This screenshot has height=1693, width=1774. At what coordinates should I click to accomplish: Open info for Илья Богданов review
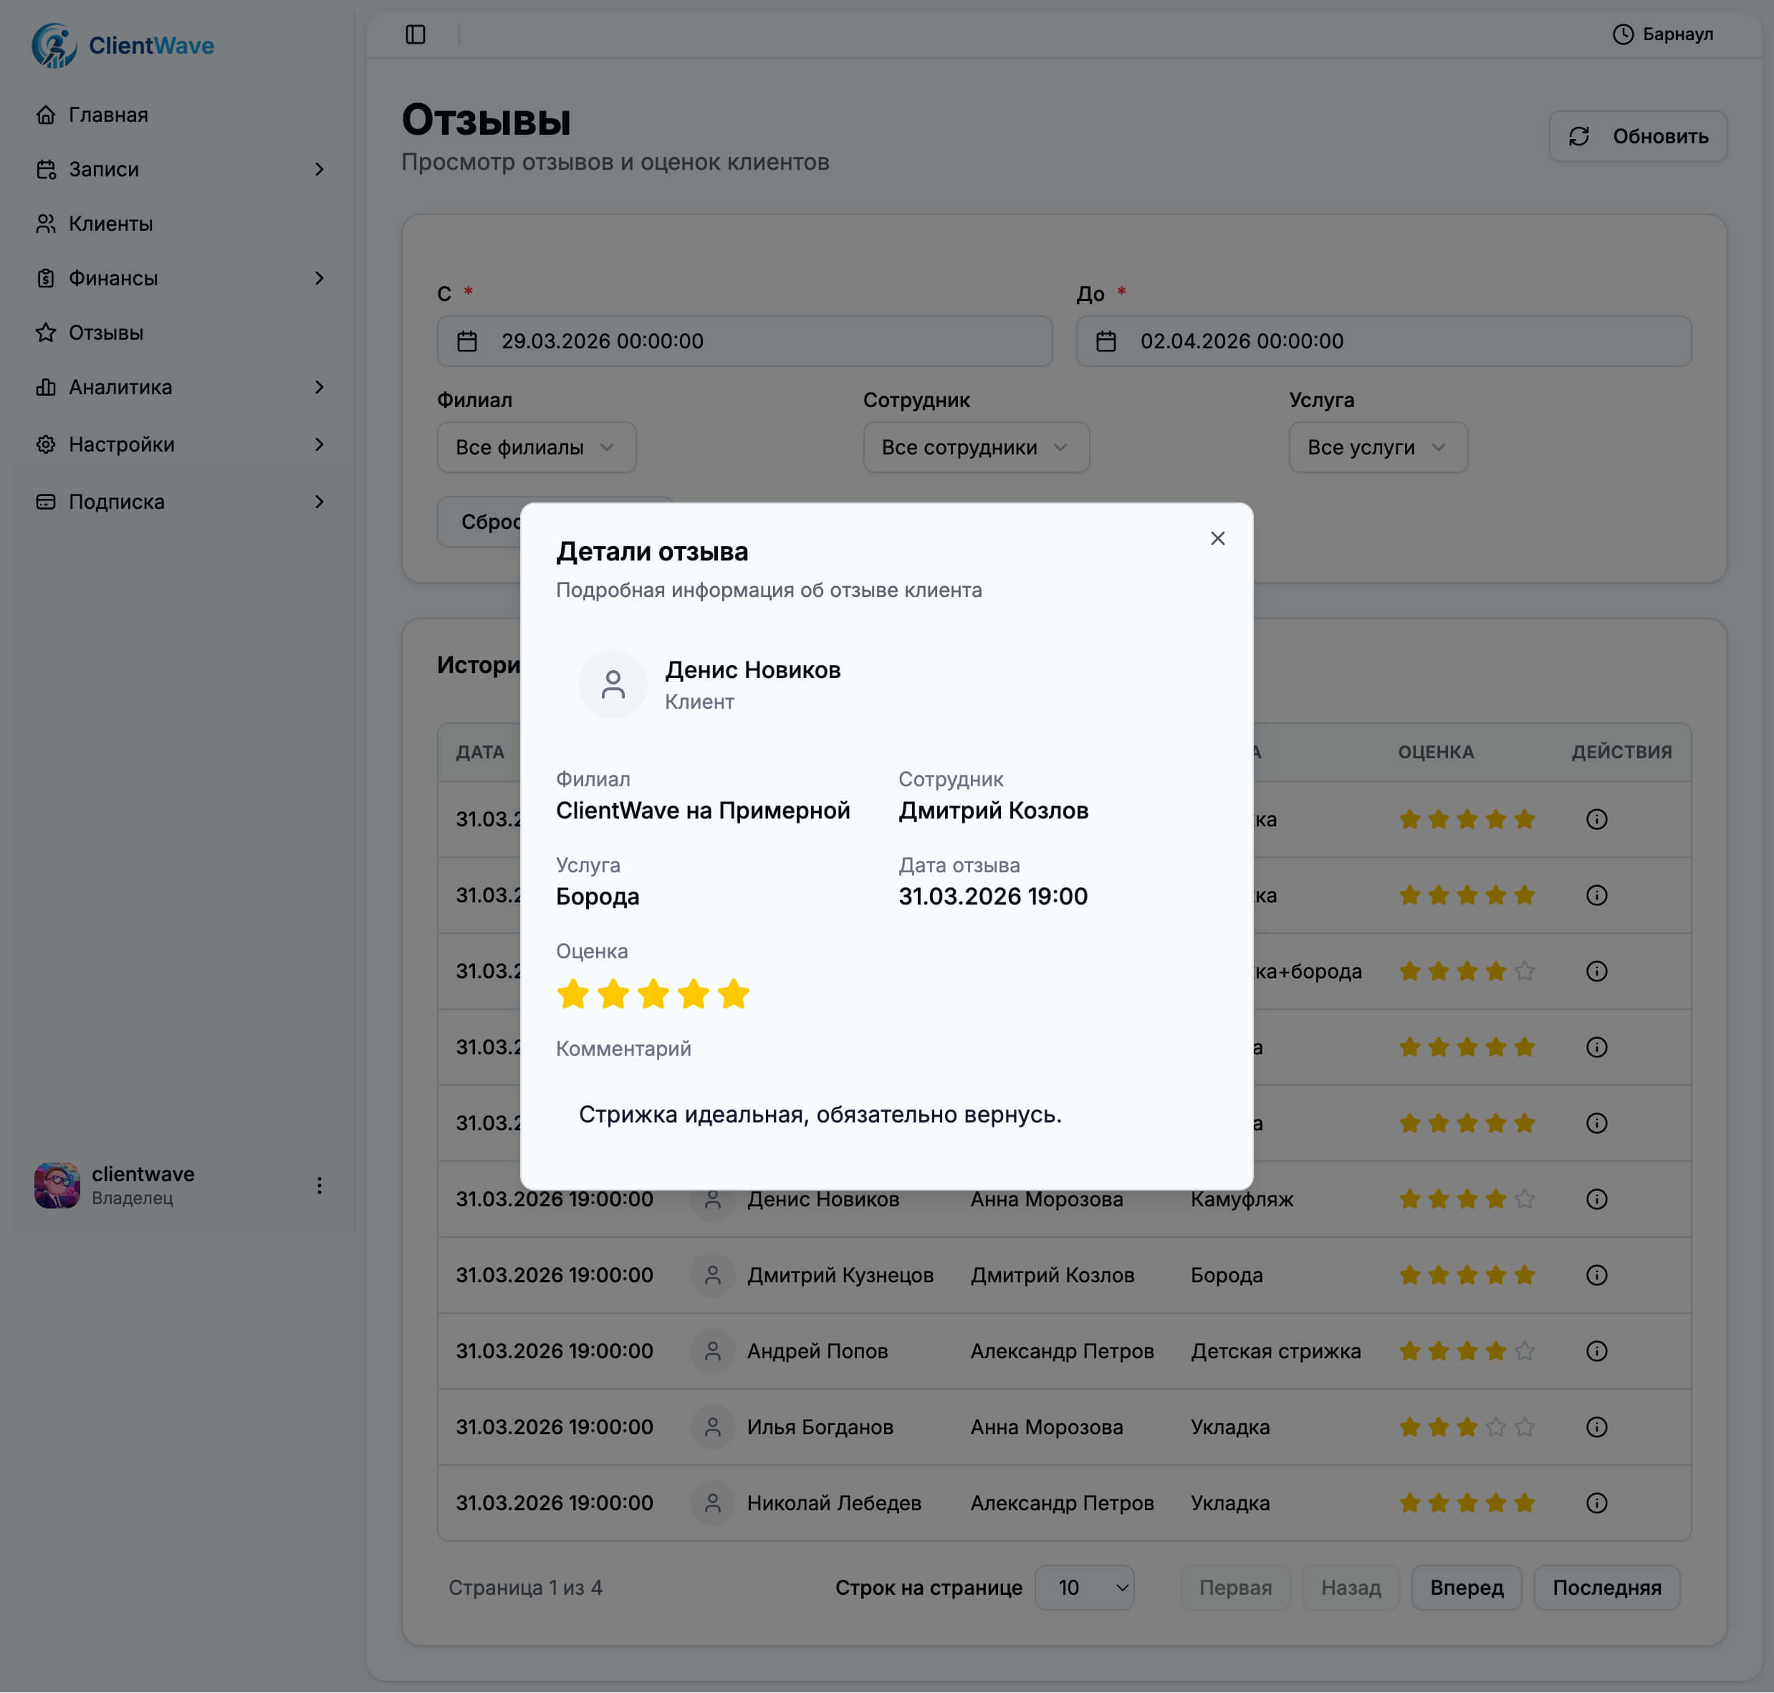1596,1427
